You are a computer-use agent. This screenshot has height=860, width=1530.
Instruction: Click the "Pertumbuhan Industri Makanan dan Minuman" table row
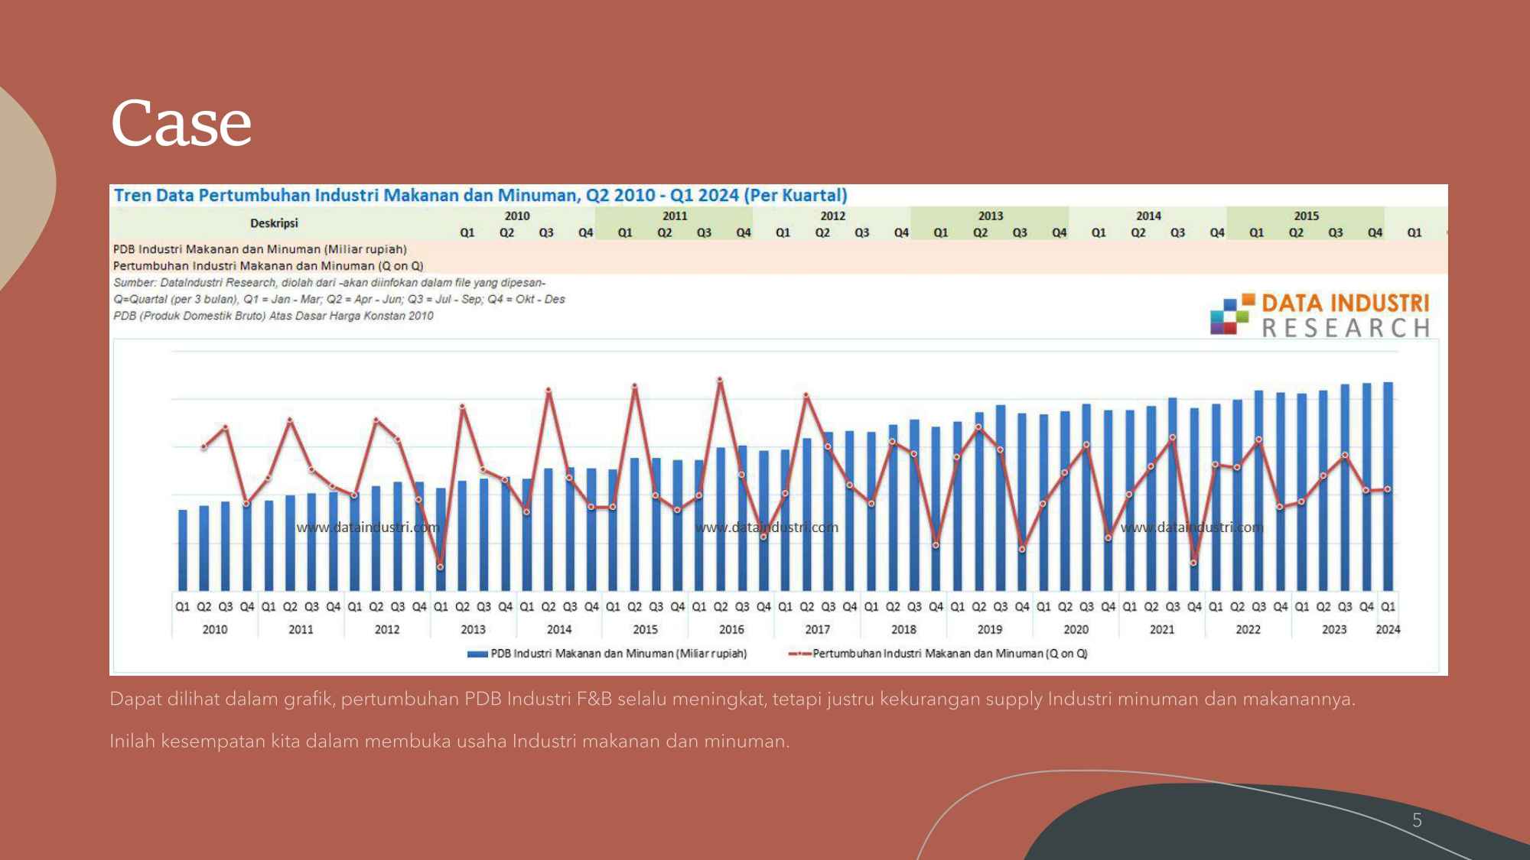point(268,266)
